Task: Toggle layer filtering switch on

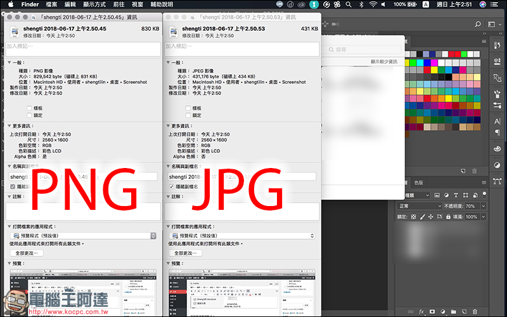Action: 484,194
